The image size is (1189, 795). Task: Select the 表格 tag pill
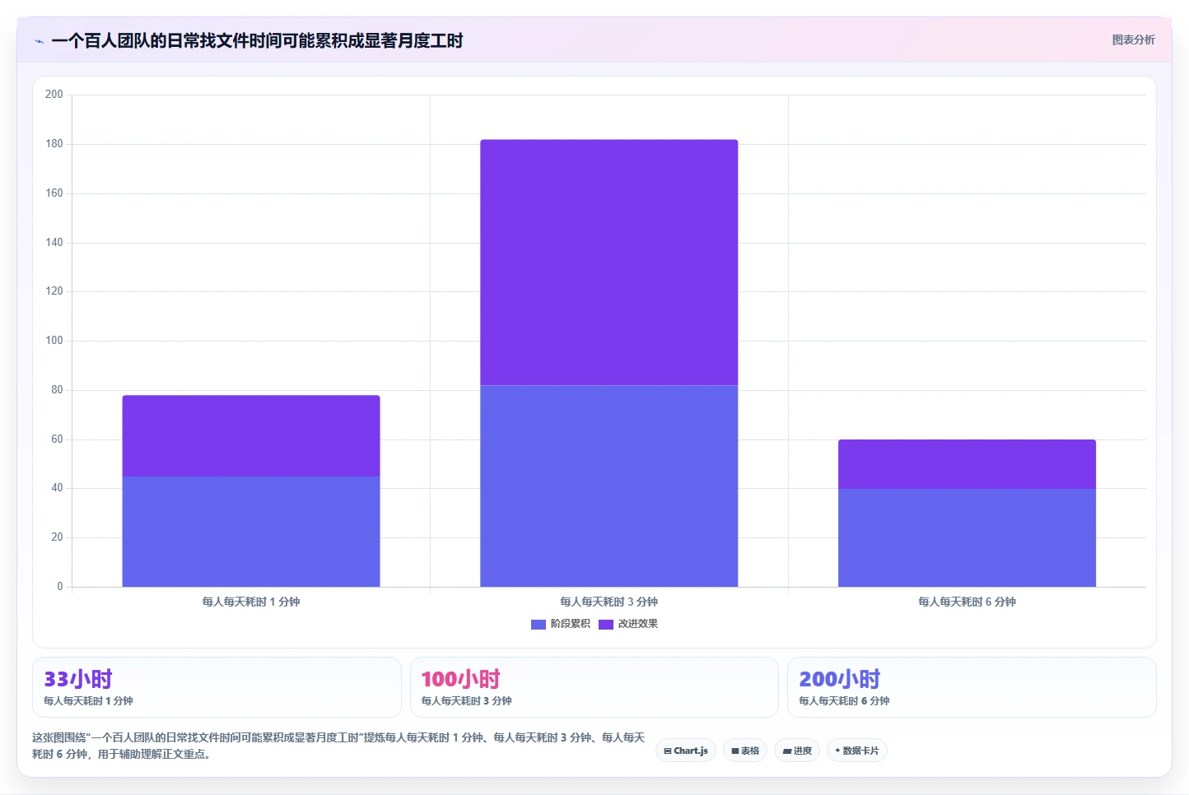pyautogui.click(x=745, y=751)
